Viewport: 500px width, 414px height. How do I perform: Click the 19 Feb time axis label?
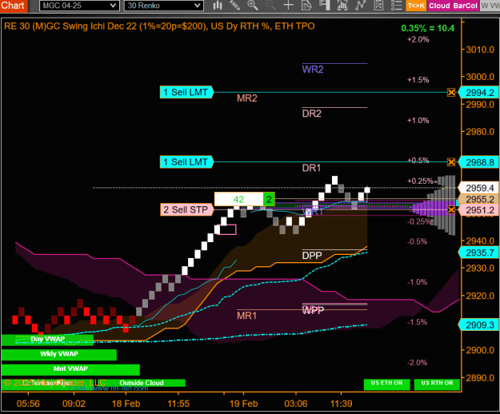[x=244, y=404]
